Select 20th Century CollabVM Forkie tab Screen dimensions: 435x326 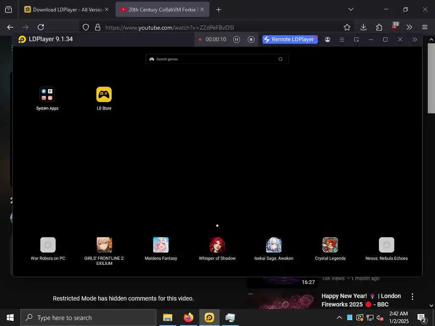(x=162, y=9)
